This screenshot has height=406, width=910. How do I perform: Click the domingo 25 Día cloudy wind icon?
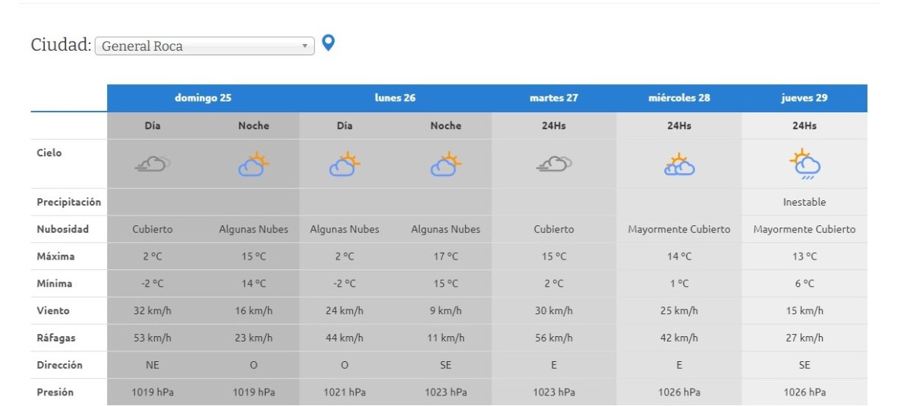click(153, 163)
